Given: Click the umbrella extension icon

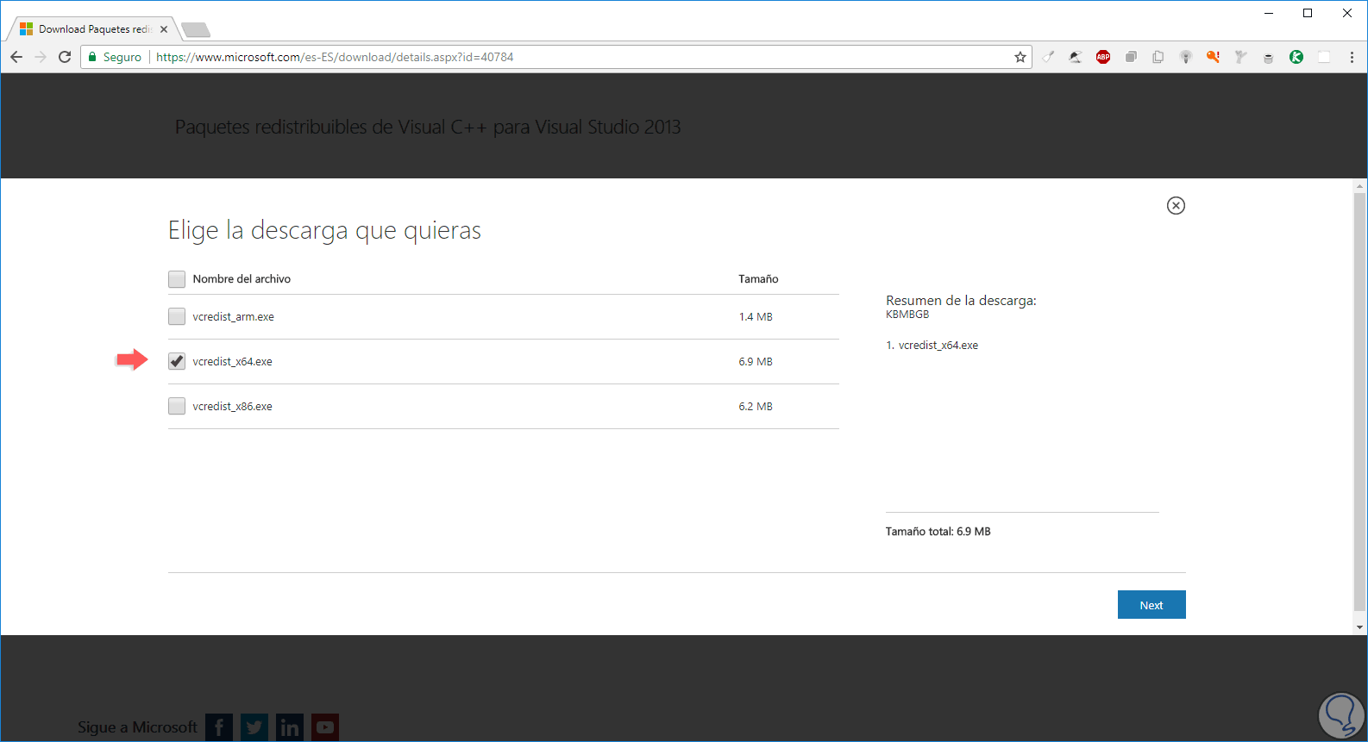Looking at the screenshot, I should click(1076, 57).
